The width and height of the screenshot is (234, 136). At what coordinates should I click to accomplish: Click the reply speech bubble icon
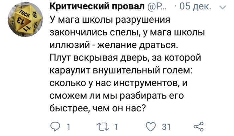pyautogui.click(x=54, y=126)
